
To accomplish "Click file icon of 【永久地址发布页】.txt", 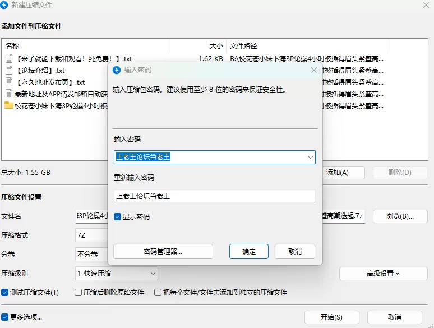I will click(9, 82).
